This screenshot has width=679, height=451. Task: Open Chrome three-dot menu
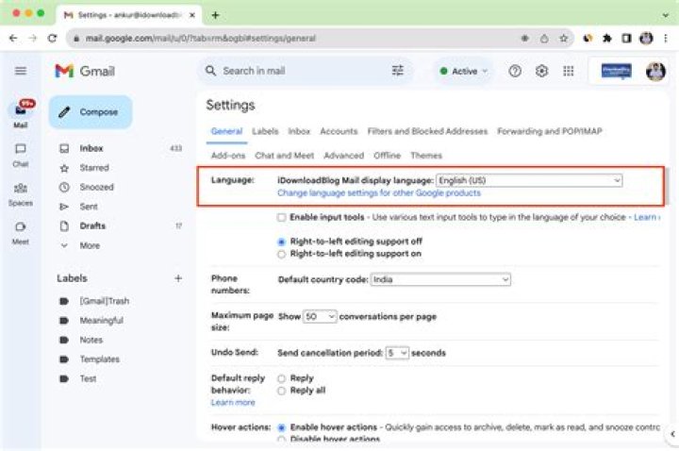[x=666, y=38]
